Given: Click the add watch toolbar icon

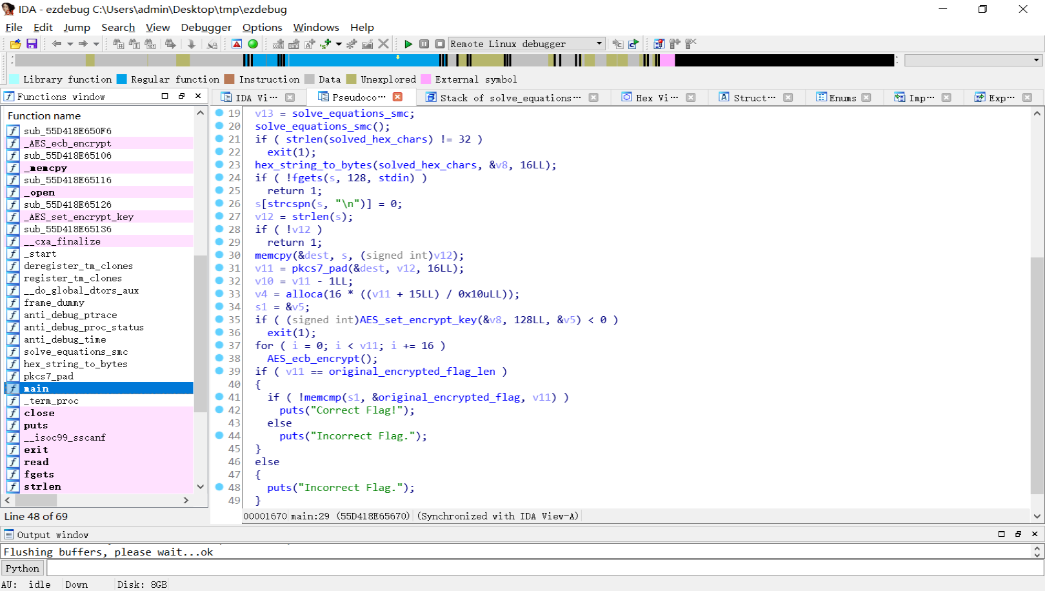Looking at the screenshot, I should 675,44.
